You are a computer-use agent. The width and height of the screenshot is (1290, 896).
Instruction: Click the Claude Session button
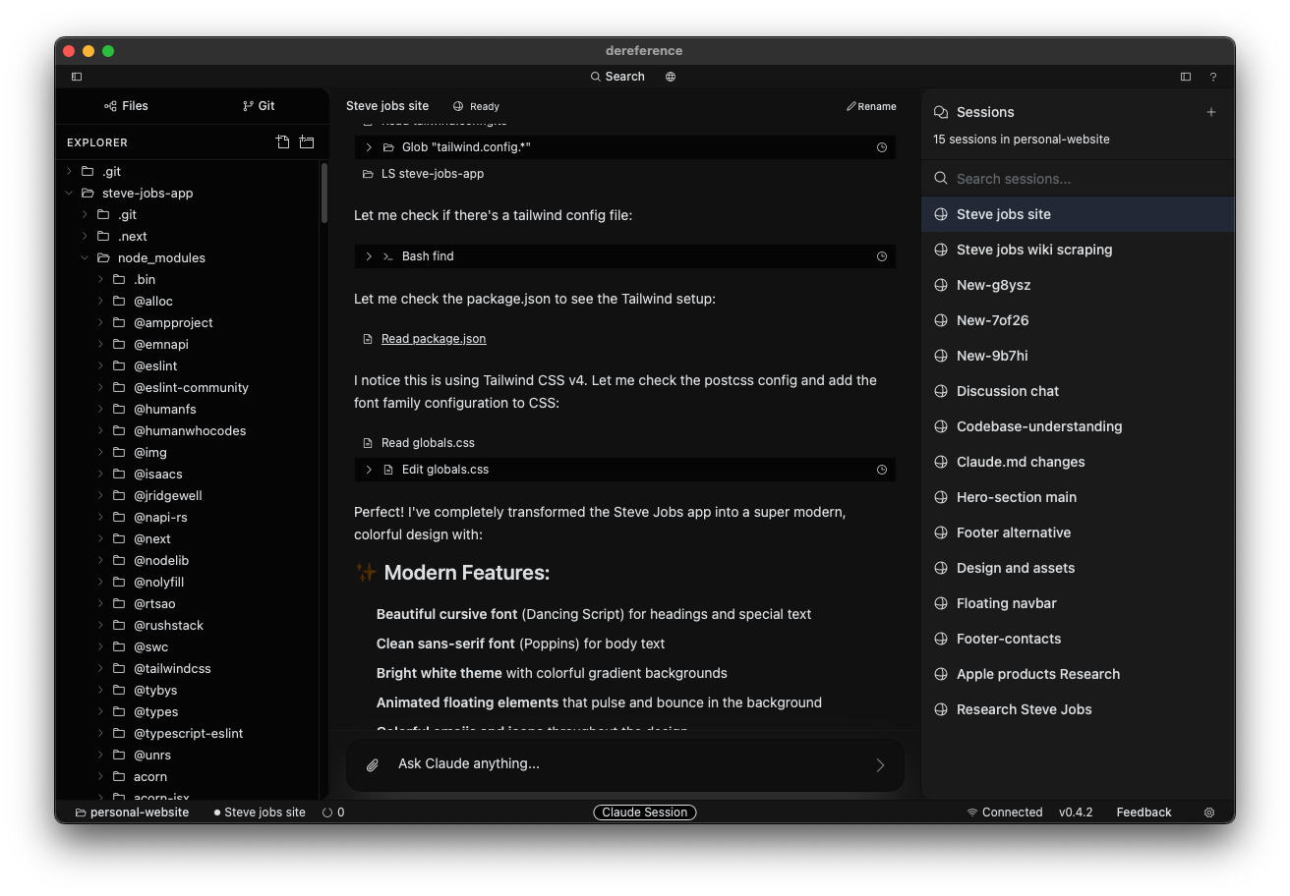click(x=645, y=812)
